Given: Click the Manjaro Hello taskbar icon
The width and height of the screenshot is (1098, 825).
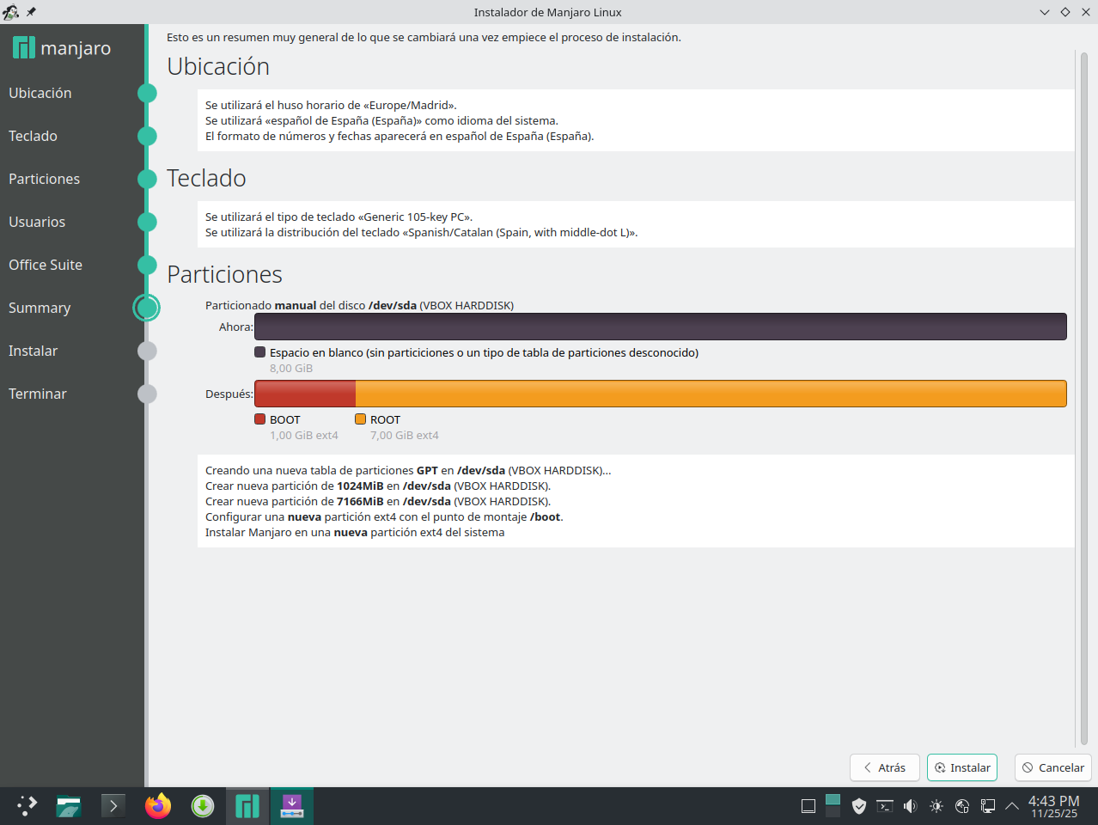Looking at the screenshot, I should coord(247,806).
